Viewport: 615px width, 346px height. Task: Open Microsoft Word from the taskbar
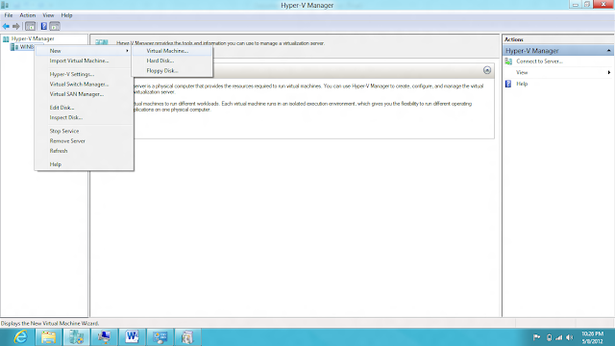[132, 337]
